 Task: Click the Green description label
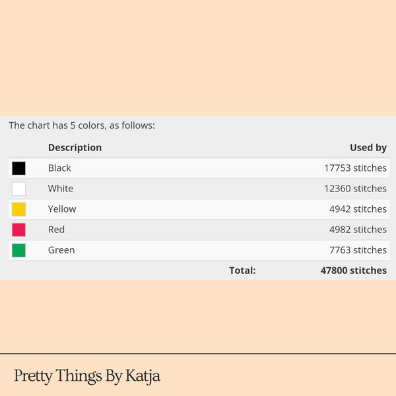[x=61, y=250]
